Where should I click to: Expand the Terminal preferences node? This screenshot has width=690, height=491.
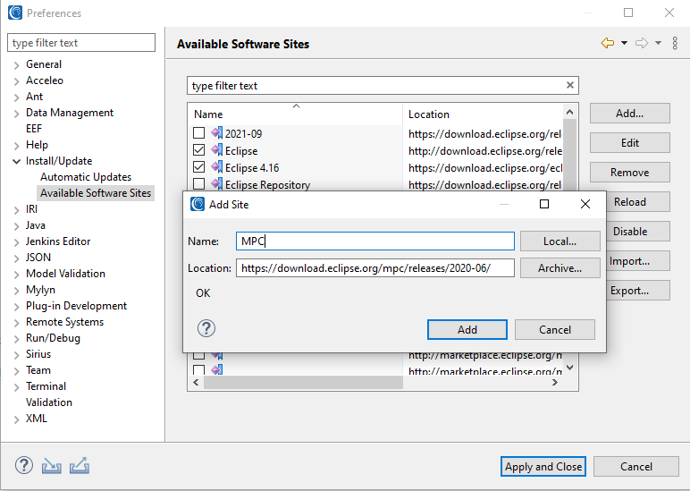coord(16,387)
